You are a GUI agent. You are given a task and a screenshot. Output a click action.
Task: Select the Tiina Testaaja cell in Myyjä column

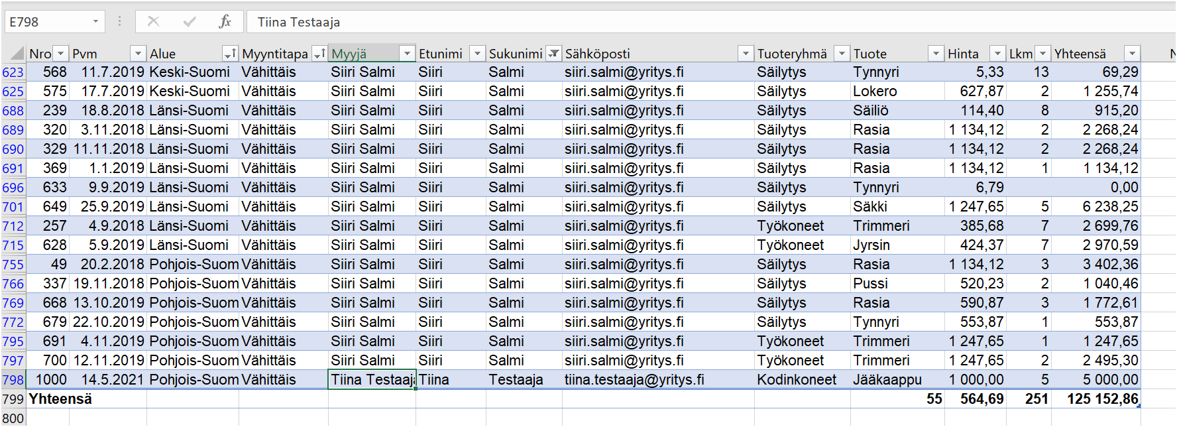pos(372,380)
